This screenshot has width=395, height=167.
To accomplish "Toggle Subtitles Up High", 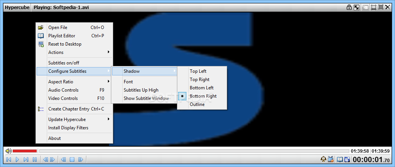I will point(144,90).
